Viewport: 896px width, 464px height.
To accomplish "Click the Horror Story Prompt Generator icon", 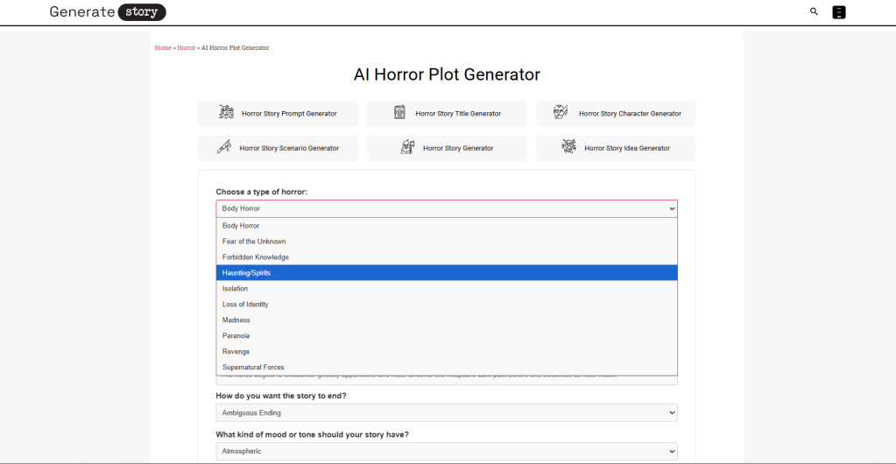I will click(x=226, y=113).
